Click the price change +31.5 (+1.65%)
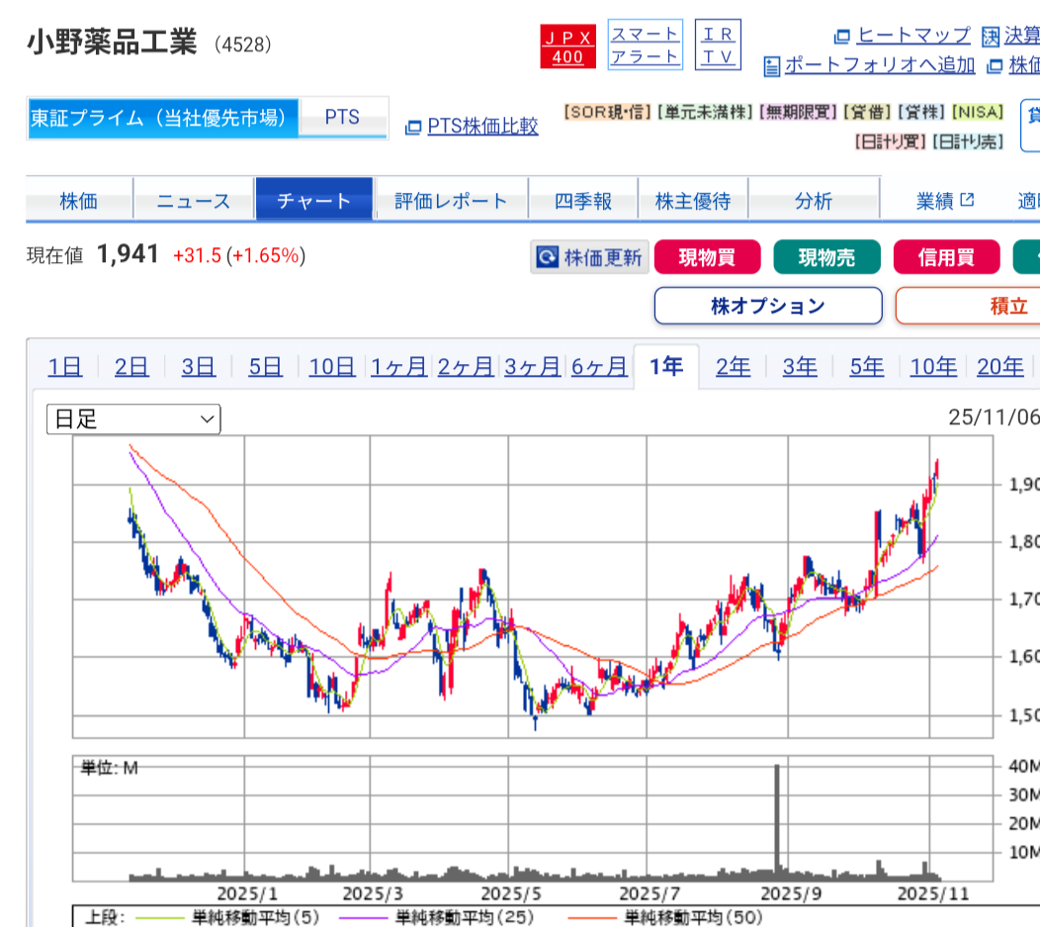The image size is (1040, 927). 239,255
